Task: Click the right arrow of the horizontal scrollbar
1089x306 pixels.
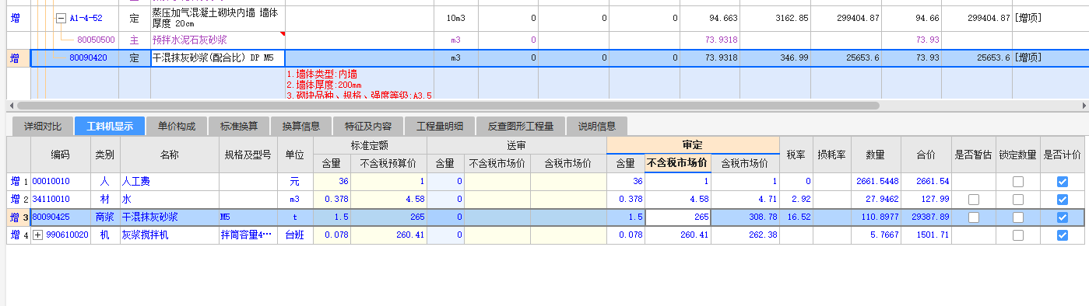Action: click(1084, 106)
